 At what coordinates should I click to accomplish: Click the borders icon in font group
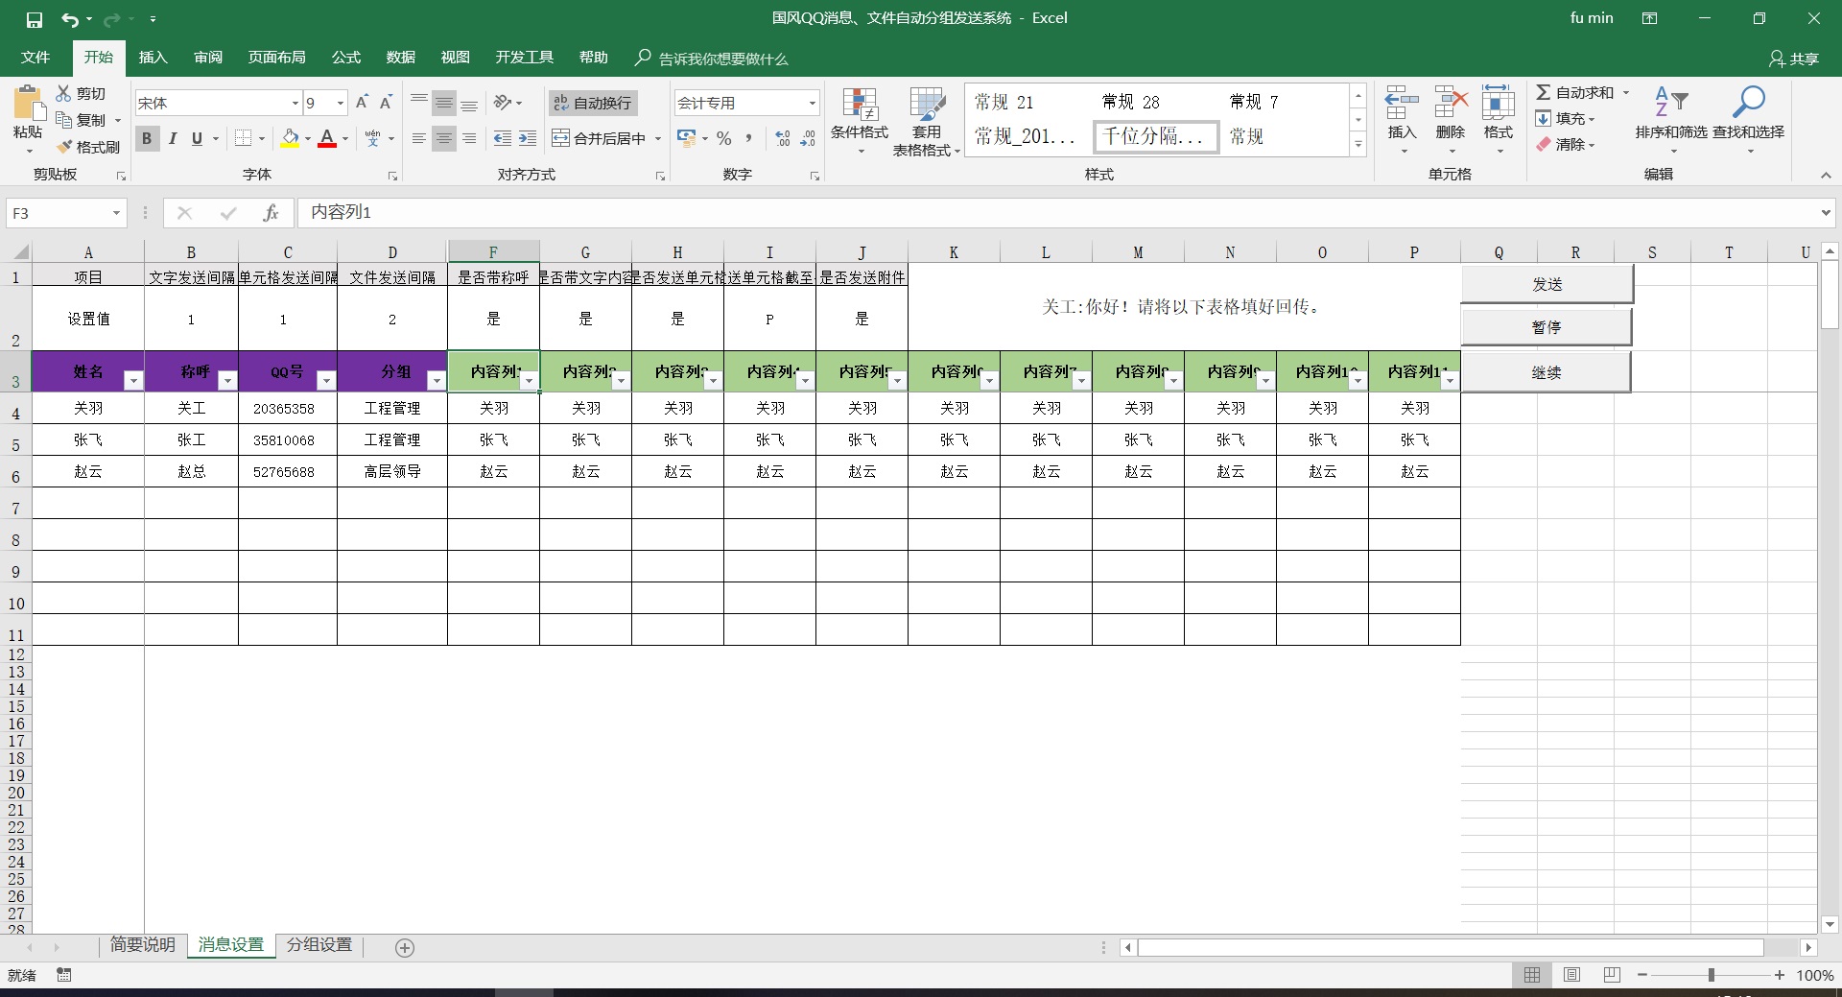pos(244,138)
